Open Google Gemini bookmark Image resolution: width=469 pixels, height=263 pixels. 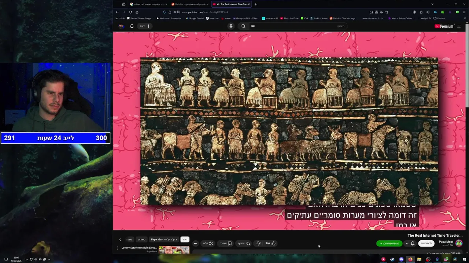pos(195,18)
